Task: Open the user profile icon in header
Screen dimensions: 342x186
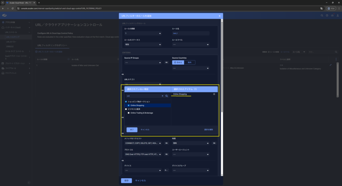Action: click(x=338, y=15)
